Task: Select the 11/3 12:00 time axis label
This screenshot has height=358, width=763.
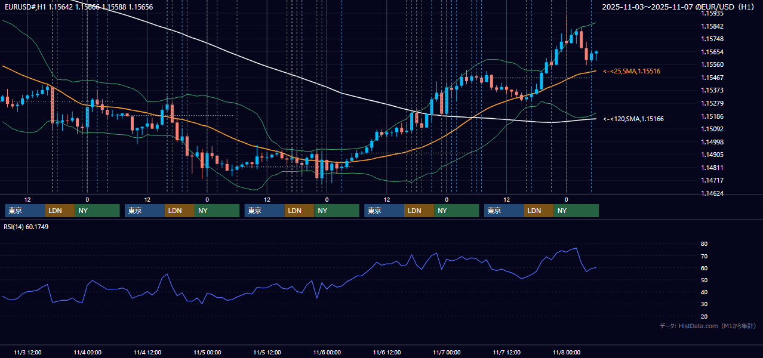Action: [x=27, y=352]
